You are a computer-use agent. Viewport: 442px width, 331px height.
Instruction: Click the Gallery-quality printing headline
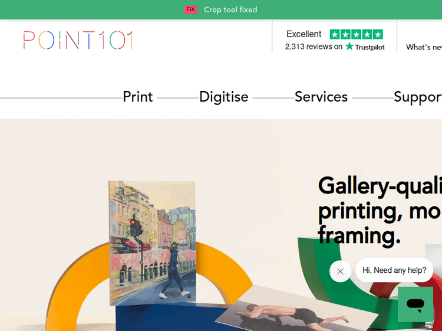(x=380, y=210)
